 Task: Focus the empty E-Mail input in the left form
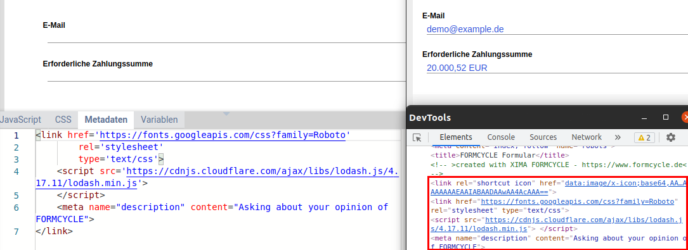click(226, 37)
